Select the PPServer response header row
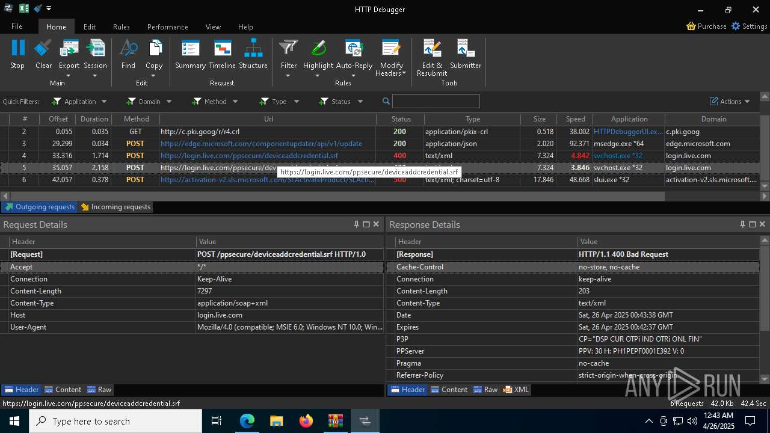This screenshot has width=770, height=433. pos(573,351)
